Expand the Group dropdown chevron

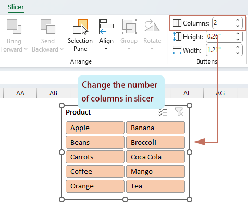129,49
